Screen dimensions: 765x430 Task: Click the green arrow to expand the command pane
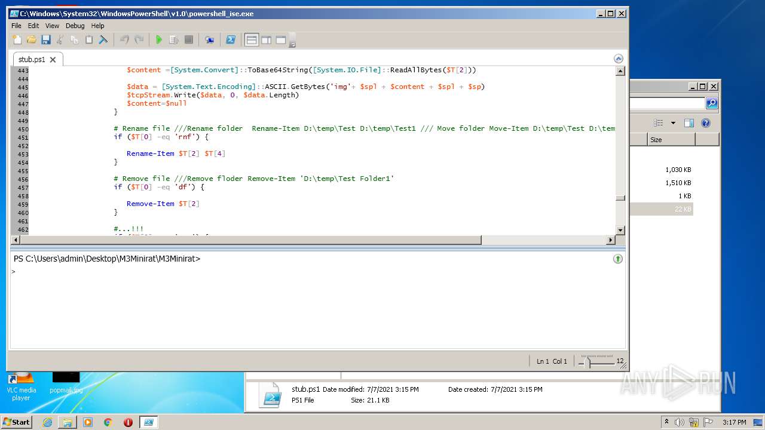[x=618, y=259]
